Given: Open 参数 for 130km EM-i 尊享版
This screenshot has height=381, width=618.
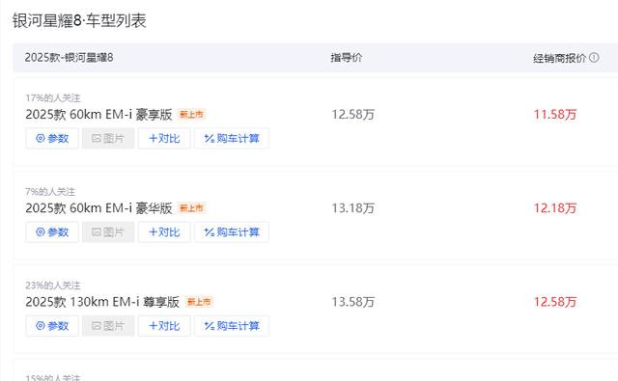Looking at the screenshot, I should 52,326.
